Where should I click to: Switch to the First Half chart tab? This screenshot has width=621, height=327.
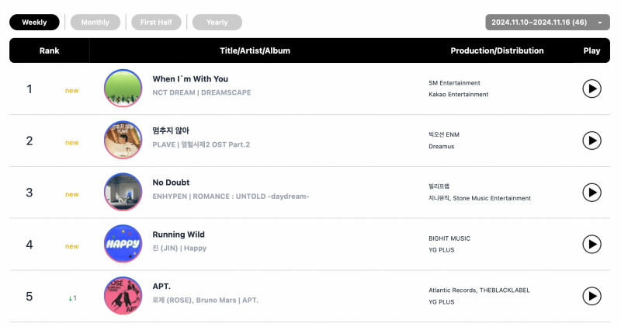(x=156, y=23)
